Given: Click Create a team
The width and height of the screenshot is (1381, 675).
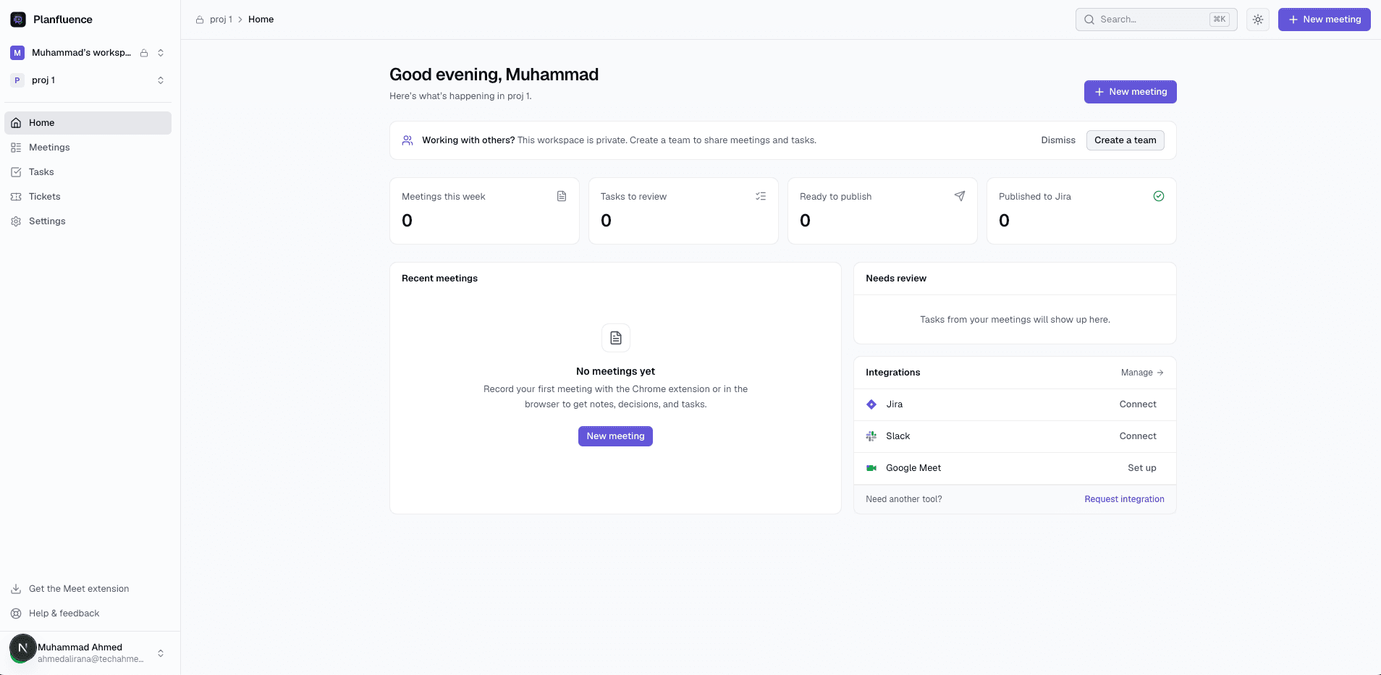Looking at the screenshot, I should [x=1125, y=140].
